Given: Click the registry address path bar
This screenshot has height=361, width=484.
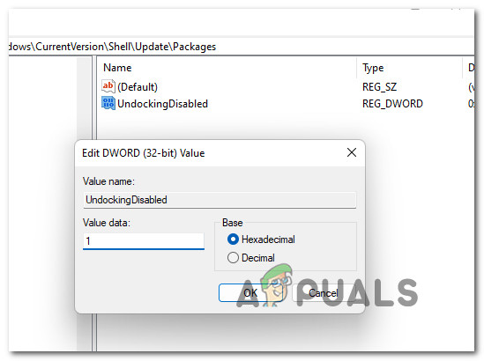Looking at the screenshot, I should (242, 47).
